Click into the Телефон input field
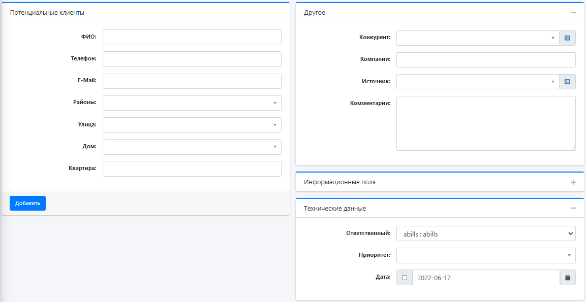Screen dimensions: 586x302 (192, 59)
